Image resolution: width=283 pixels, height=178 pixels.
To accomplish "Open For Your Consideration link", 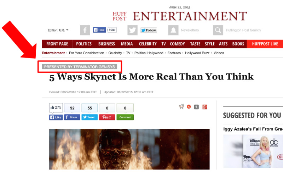I will coord(86,53).
